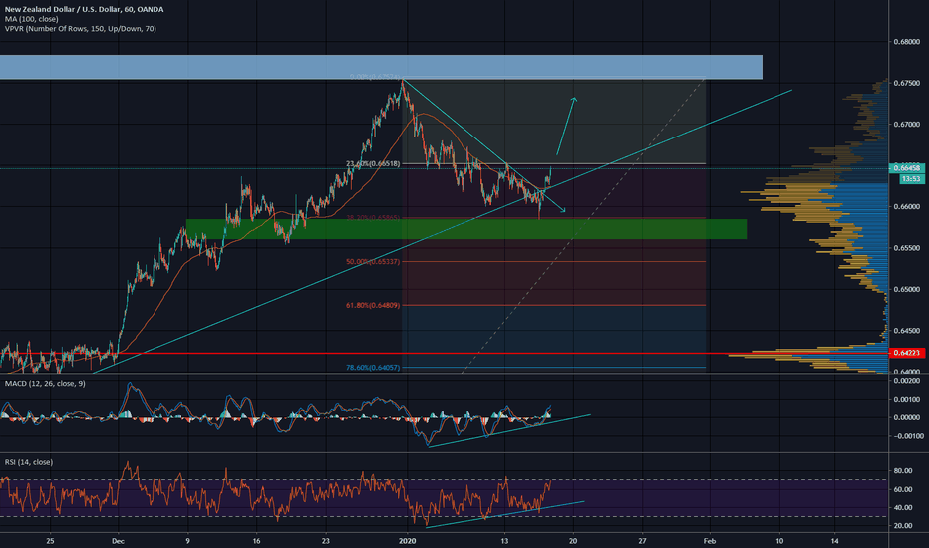Select the 61.80% Fibonacci level label

coord(374,306)
